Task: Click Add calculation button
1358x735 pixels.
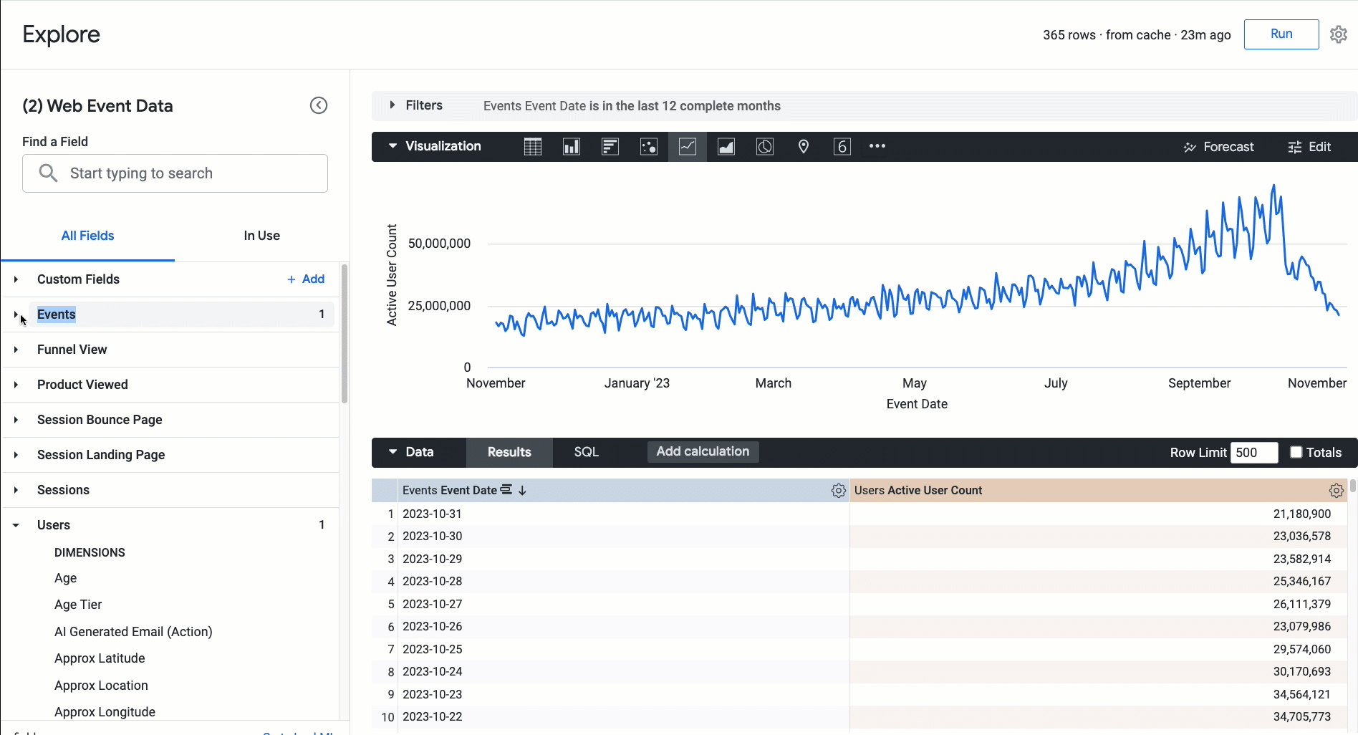Action: [702, 451]
